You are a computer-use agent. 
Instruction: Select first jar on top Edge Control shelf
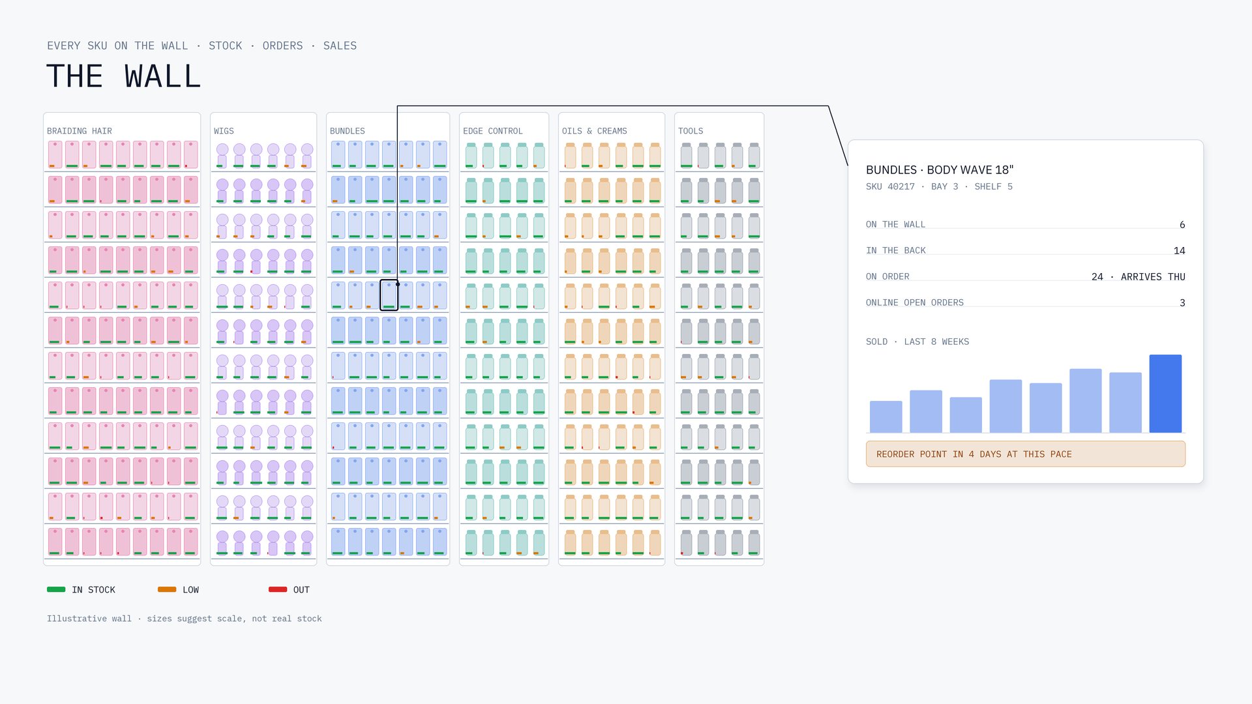tap(471, 155)
